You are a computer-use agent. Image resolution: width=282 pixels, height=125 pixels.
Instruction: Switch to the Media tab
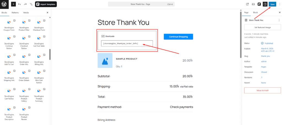tap(26, 13)
